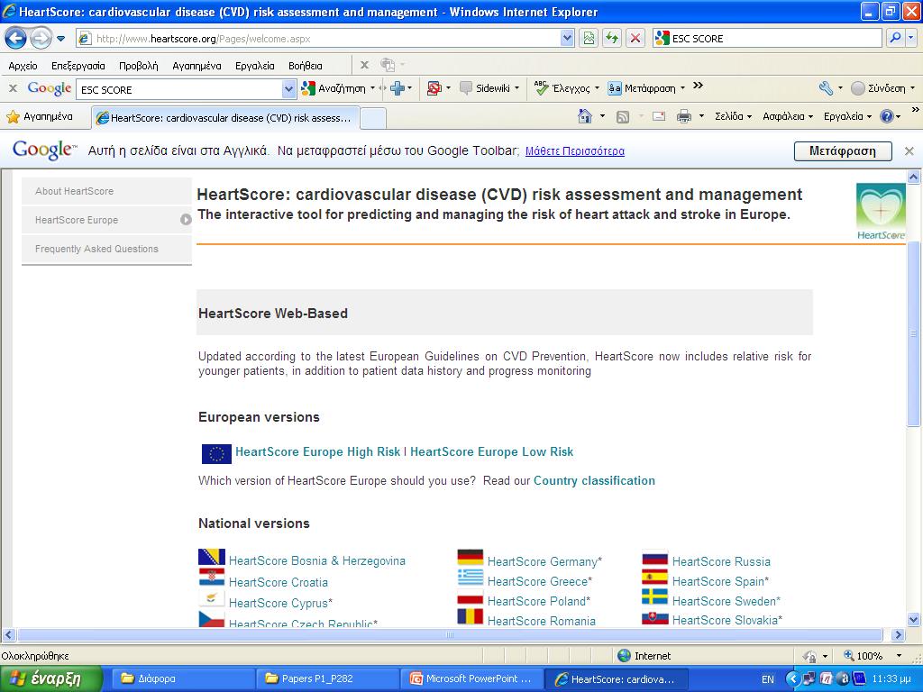Image resolution: width=923 pixels, height=692 pixels.
Task: Go back with the browser back arrow
Action: click(x=16, y=39)
